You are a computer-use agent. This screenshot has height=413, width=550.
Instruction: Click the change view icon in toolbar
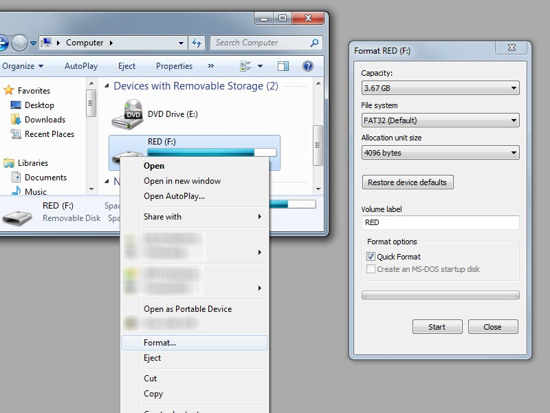tap(245, 66)
